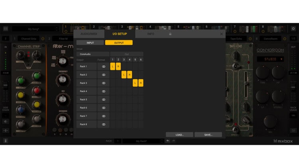The width and height of the screenshot is (299, 168).
Task: Toggle Rack 5 stereo format link icon
Action: point(104,100)
